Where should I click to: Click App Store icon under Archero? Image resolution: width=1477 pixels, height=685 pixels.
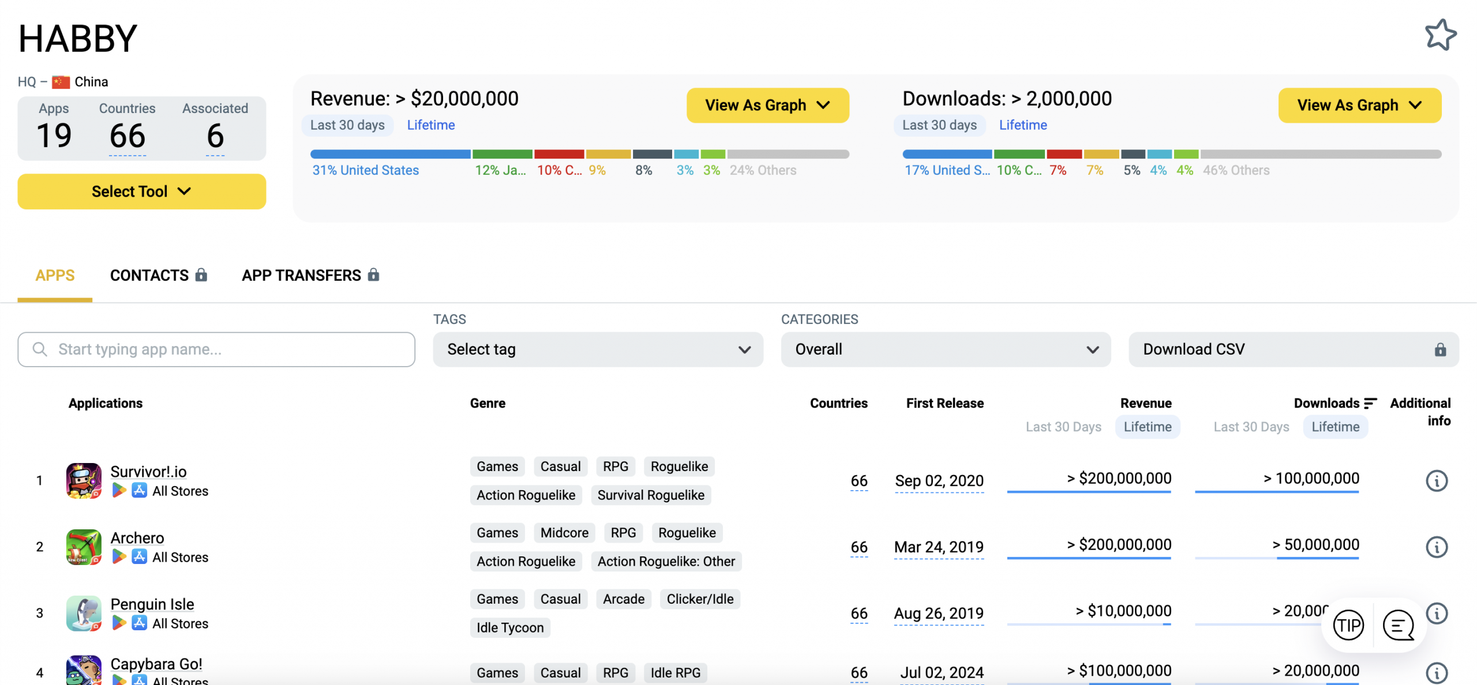(x=139, y=557)
